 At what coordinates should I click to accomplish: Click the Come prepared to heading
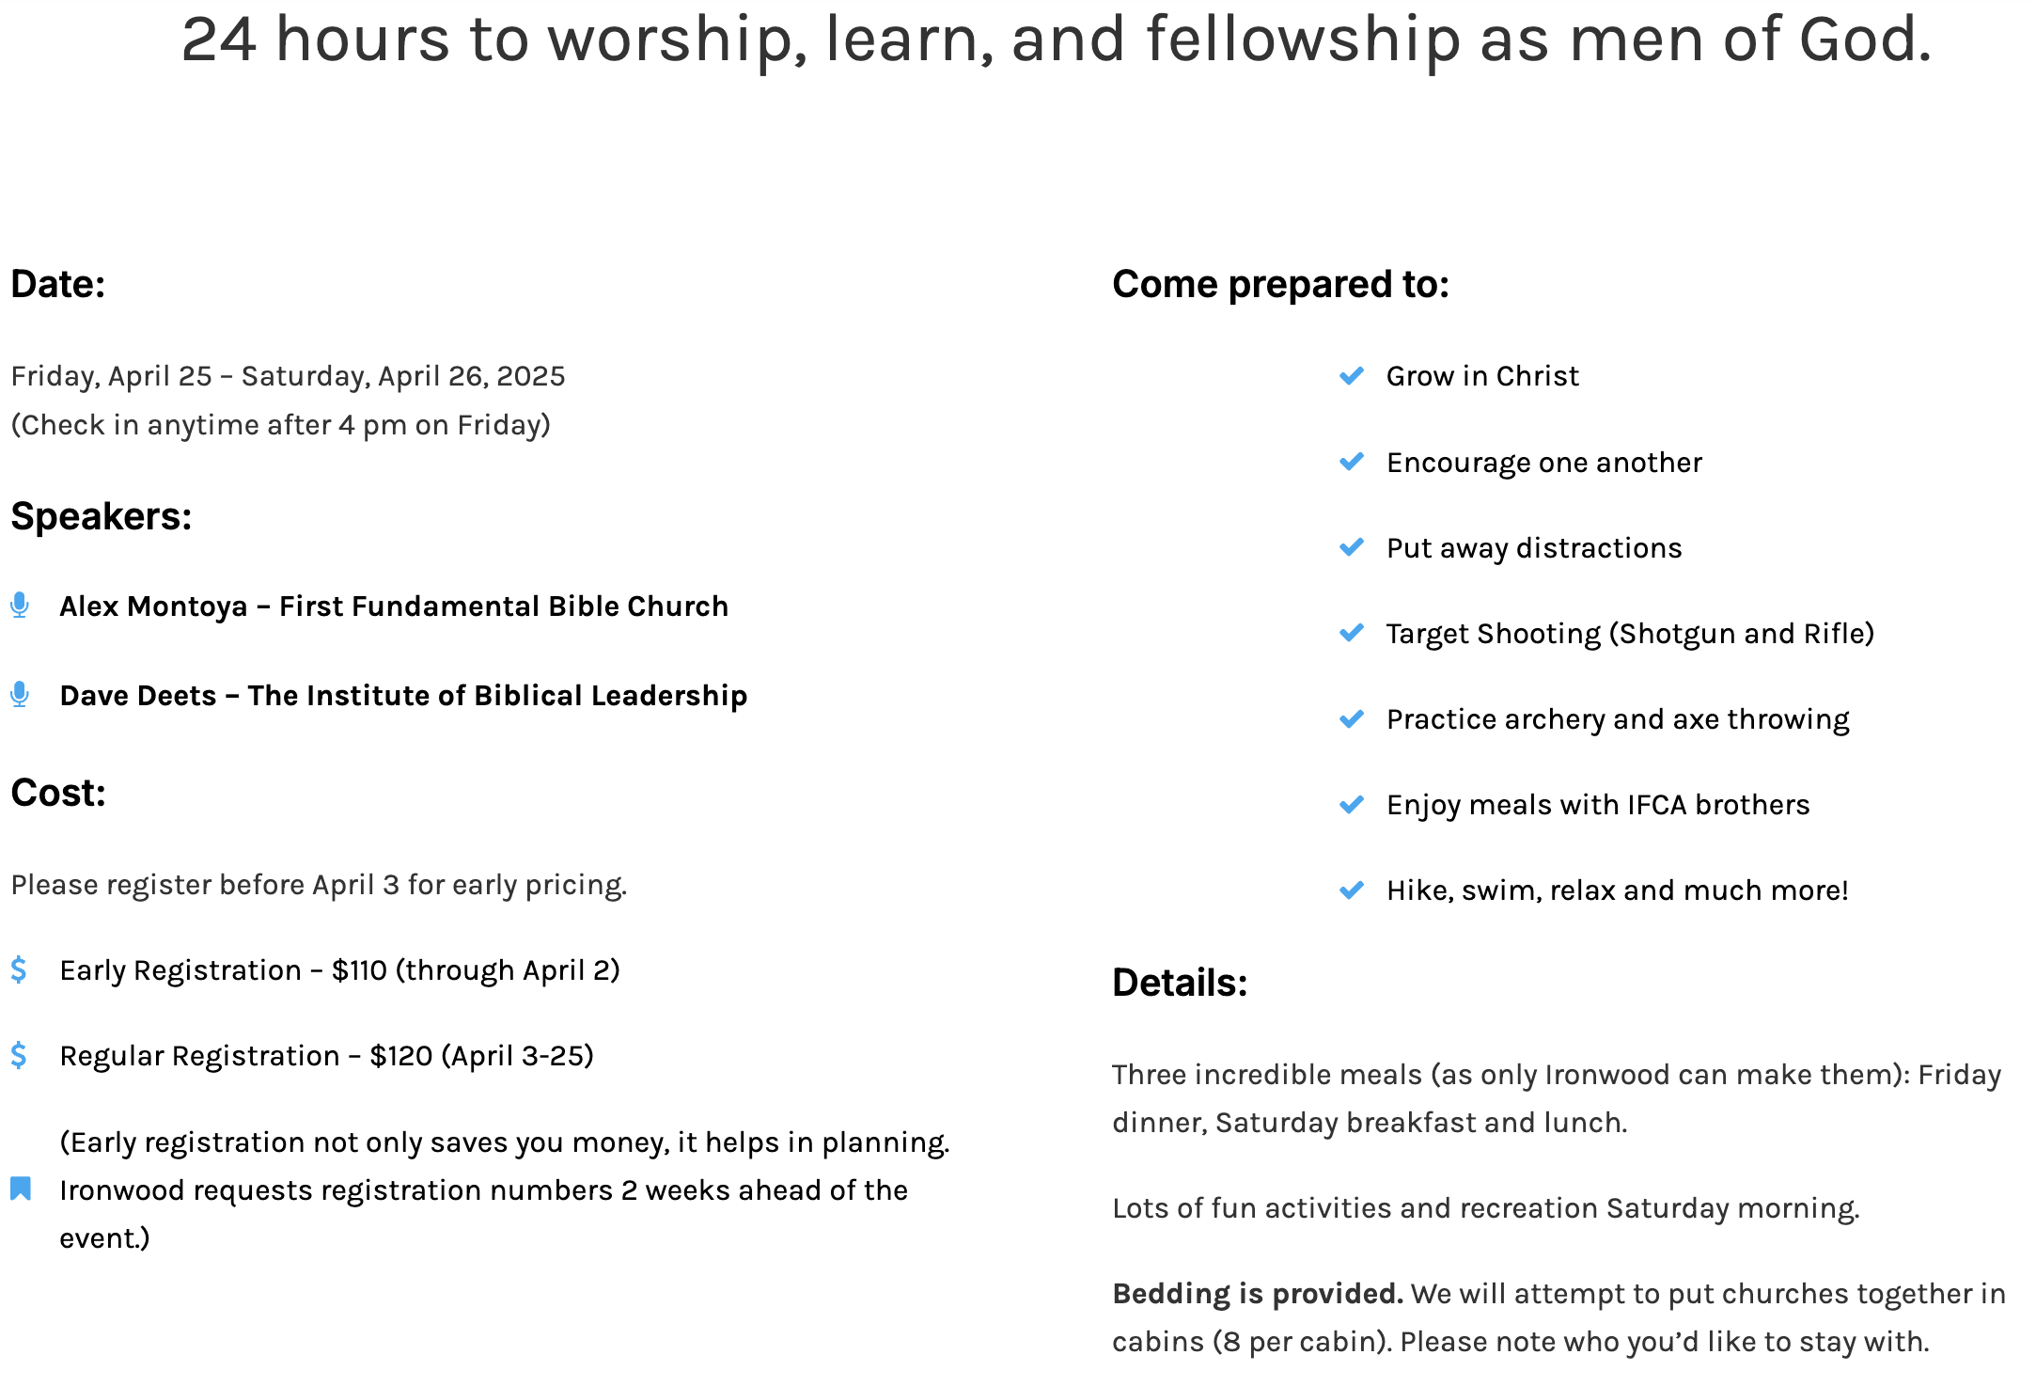pos(1280,284)
